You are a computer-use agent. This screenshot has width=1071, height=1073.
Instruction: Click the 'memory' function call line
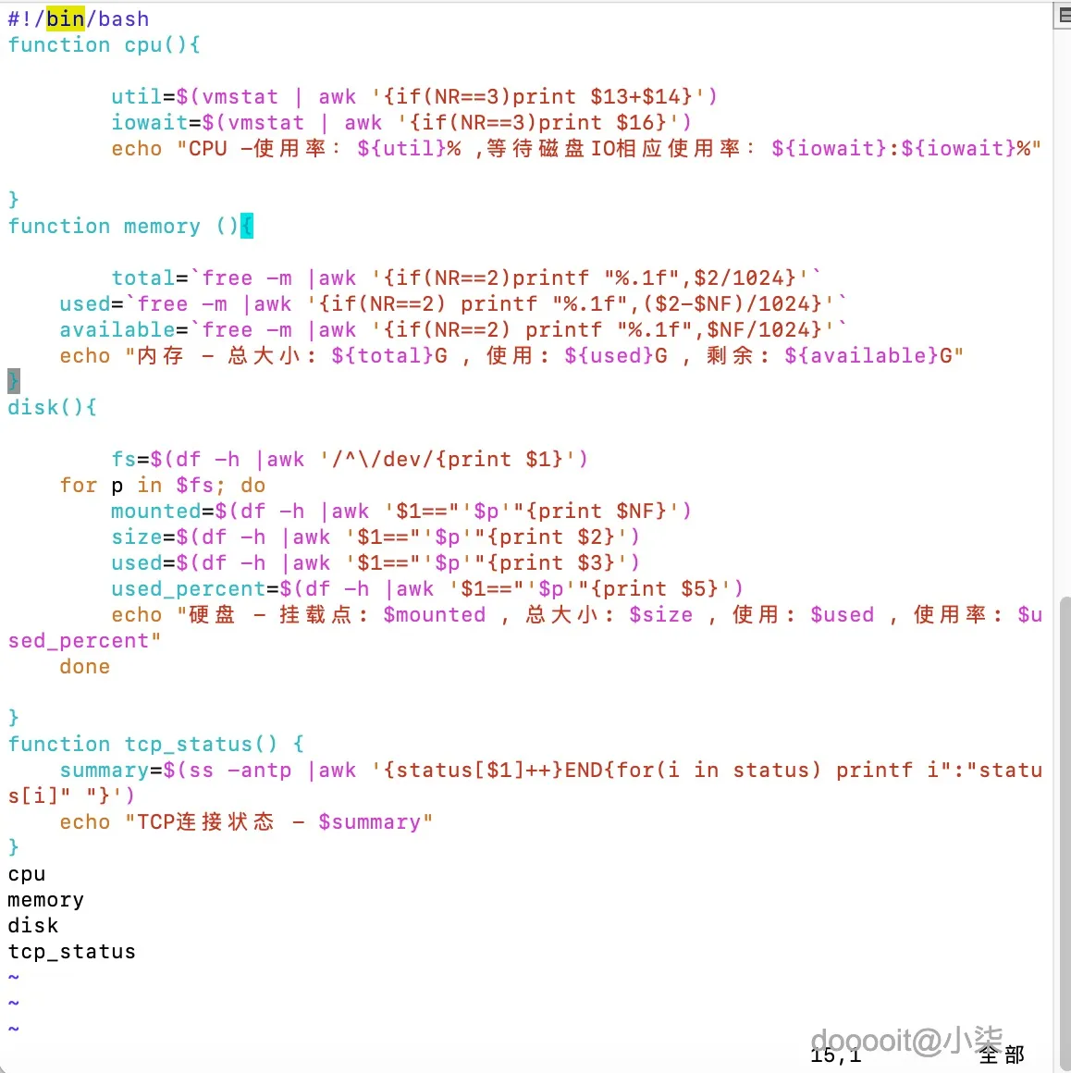click(x=46, y=900)
